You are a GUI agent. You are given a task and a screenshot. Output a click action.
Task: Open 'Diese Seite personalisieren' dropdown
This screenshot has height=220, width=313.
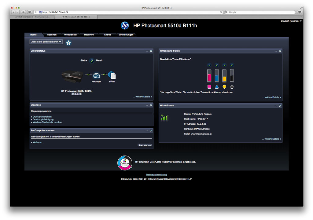coord(46,42)
